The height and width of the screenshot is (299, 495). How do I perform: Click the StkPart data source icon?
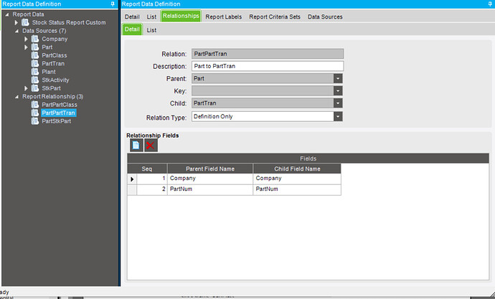[35, 88]
